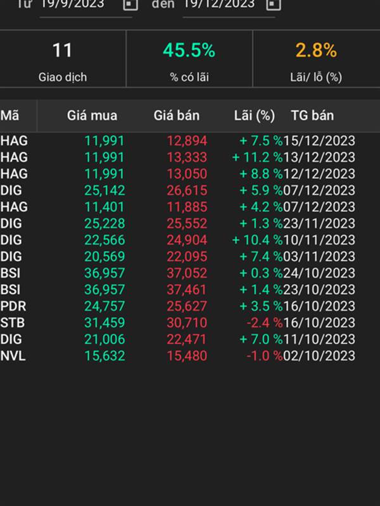Select the DIG row sold 23/11/2023
380x506 pixels.
190,223
